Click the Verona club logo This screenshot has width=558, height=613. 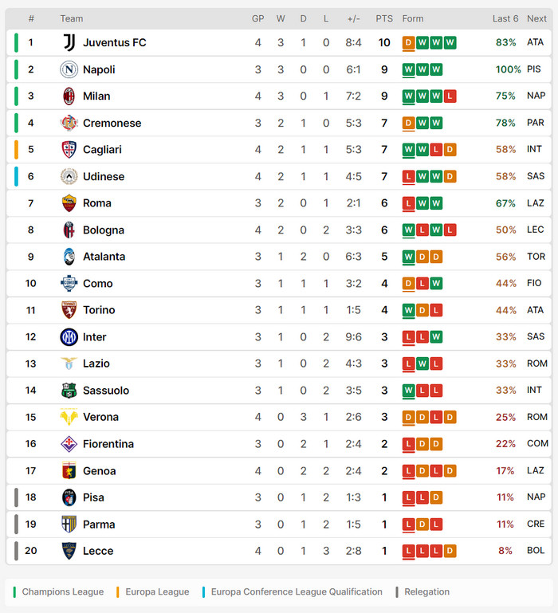point(69,417)
